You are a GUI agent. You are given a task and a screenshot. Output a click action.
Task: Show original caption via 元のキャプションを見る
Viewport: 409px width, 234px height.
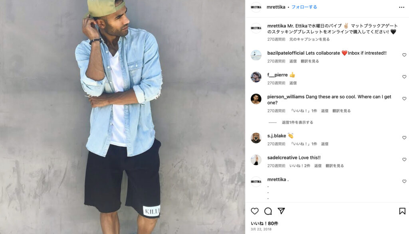310,39
